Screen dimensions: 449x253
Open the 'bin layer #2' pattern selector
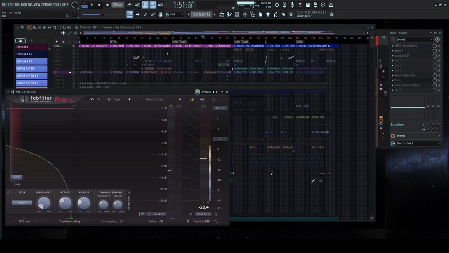202,14
